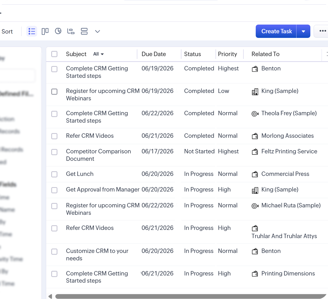The image size is (328, 299).
Task: Check in-progress Refer CRM Videos row
Action: [x=54, y=228]
